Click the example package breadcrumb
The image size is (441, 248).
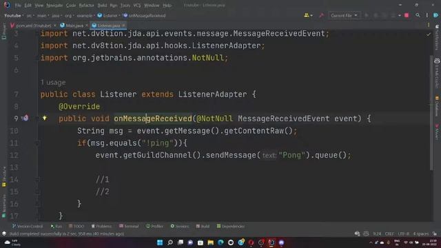point(84,16)
